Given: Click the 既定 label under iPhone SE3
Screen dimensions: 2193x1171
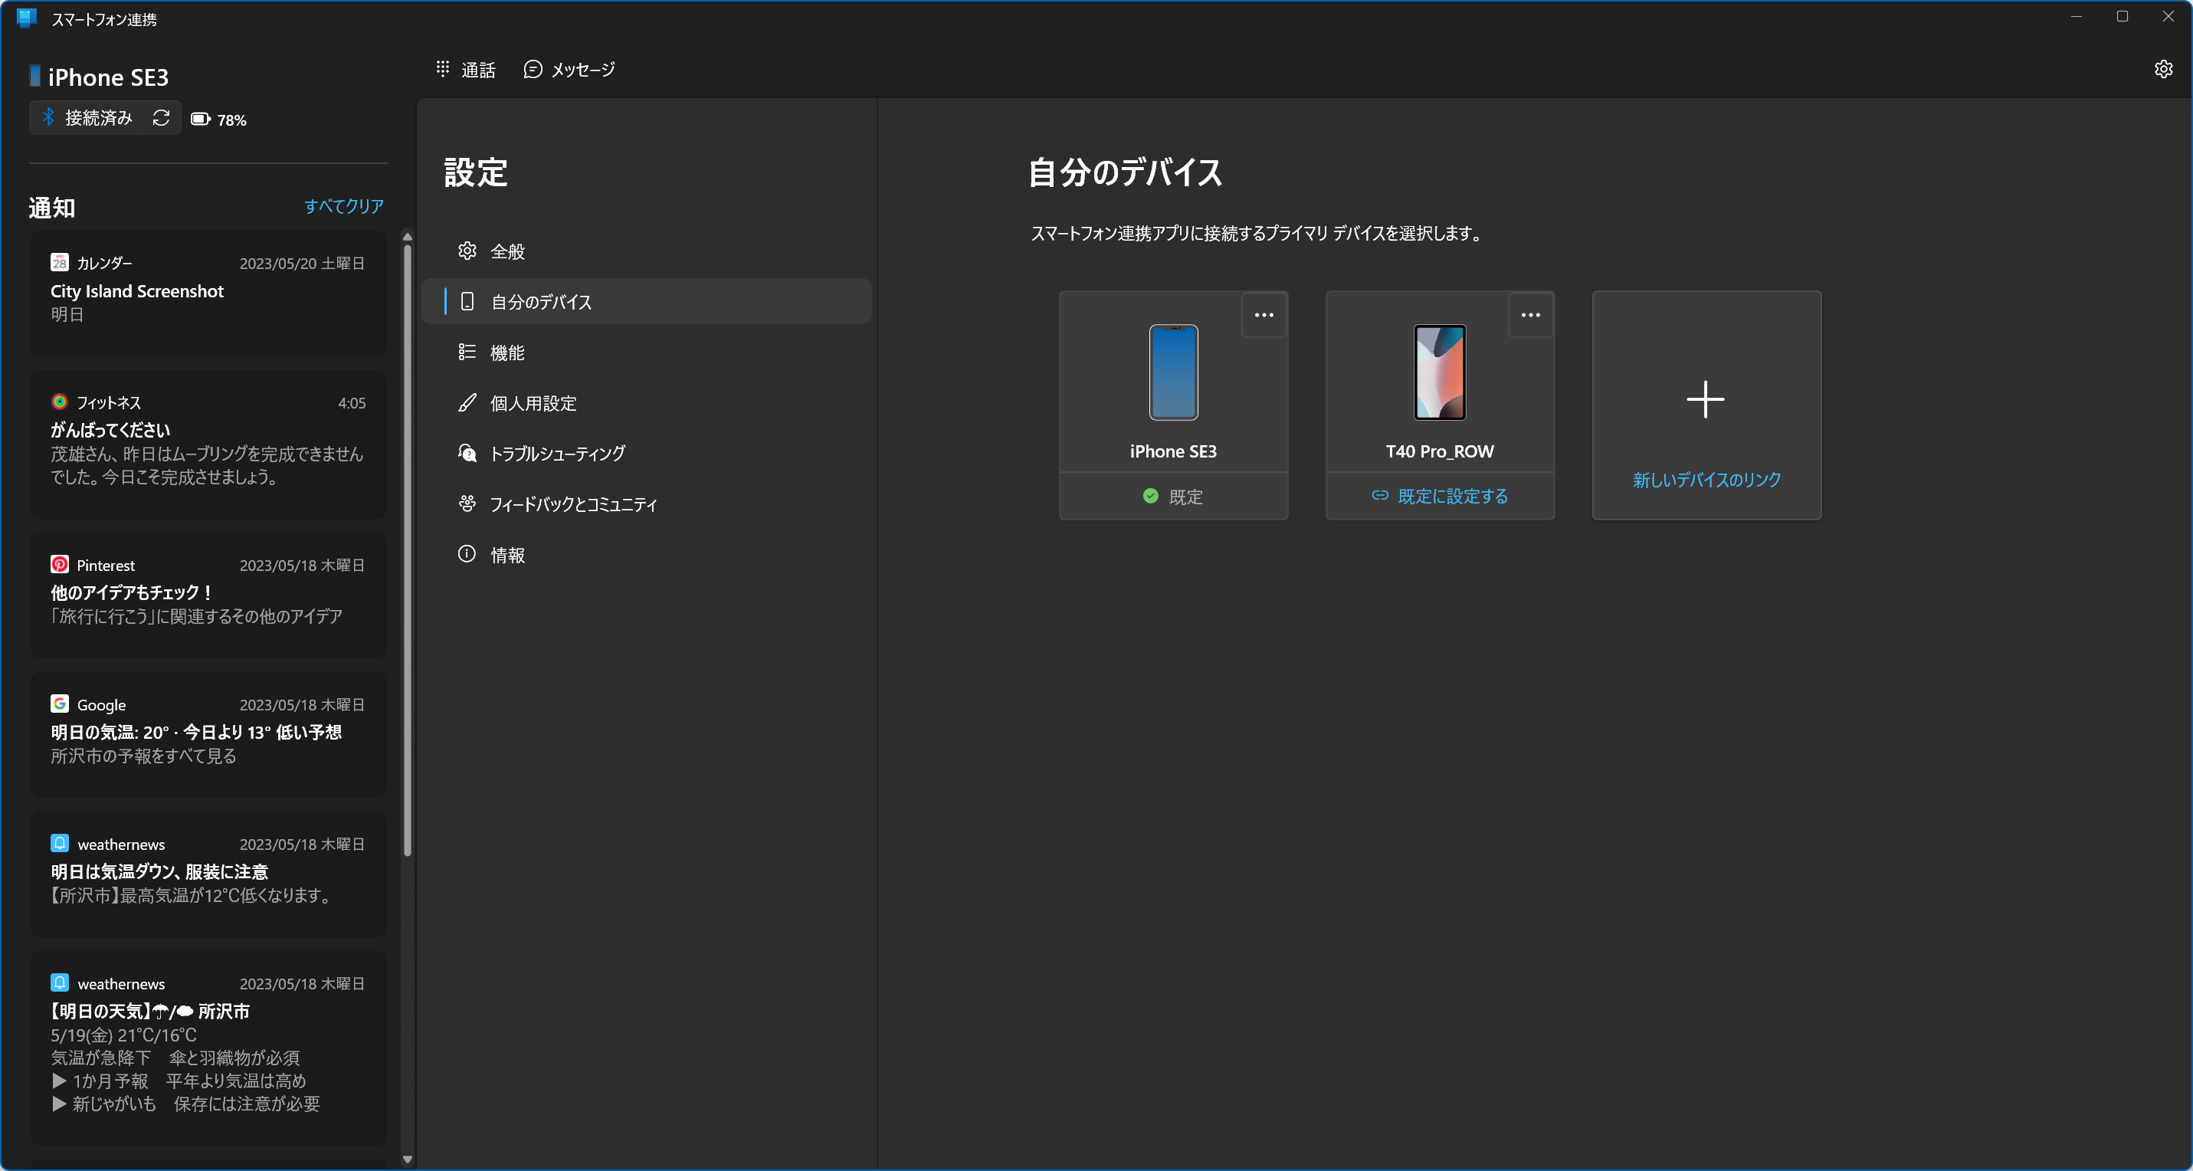Looking at the screenshot, I should point(1185,497).
